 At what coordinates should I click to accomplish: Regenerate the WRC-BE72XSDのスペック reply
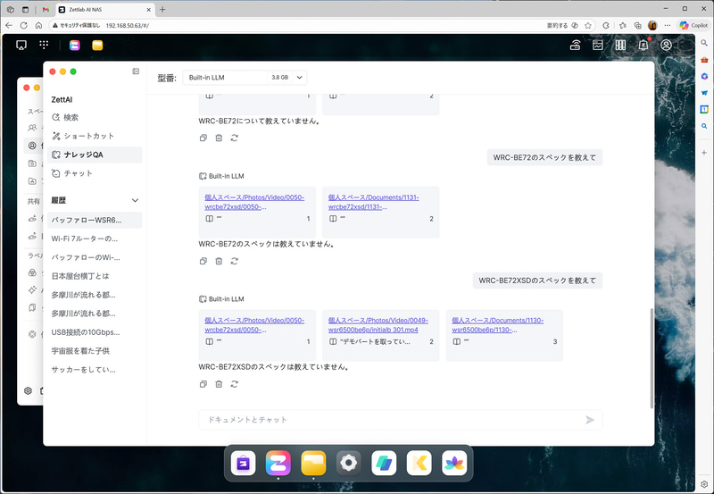pos(235,384)
